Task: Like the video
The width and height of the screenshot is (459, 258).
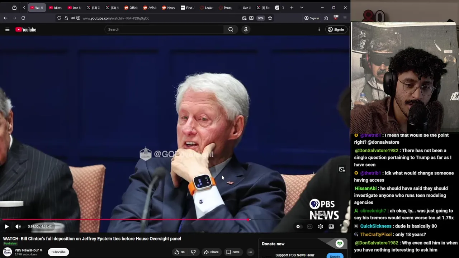Action: 179,252
